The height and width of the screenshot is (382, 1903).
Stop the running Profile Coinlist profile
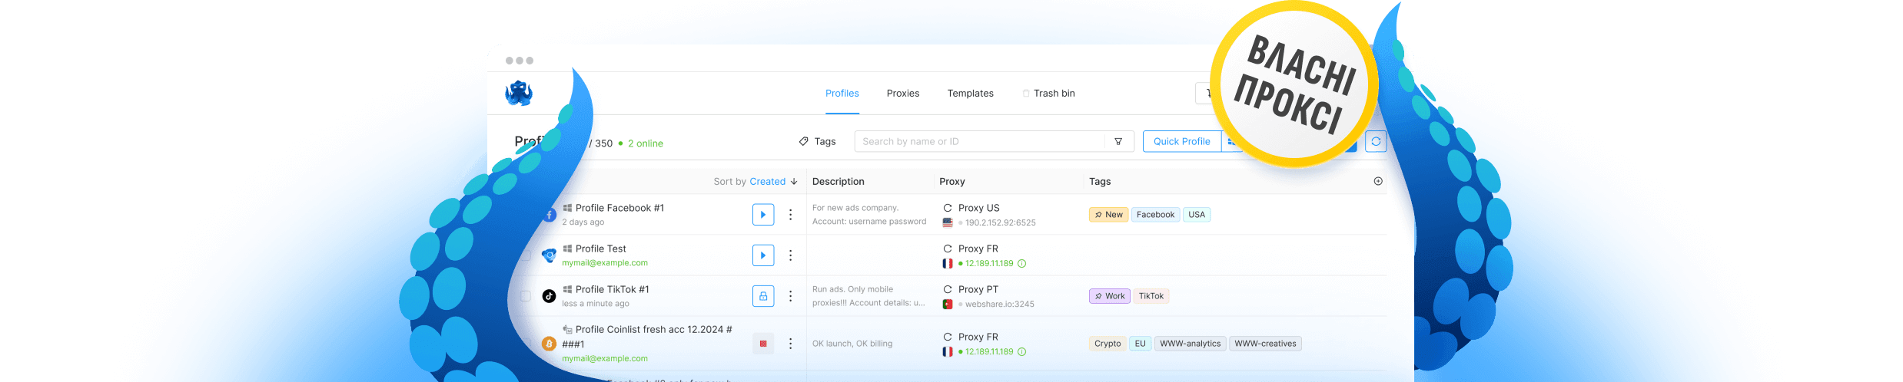point(762,344)
